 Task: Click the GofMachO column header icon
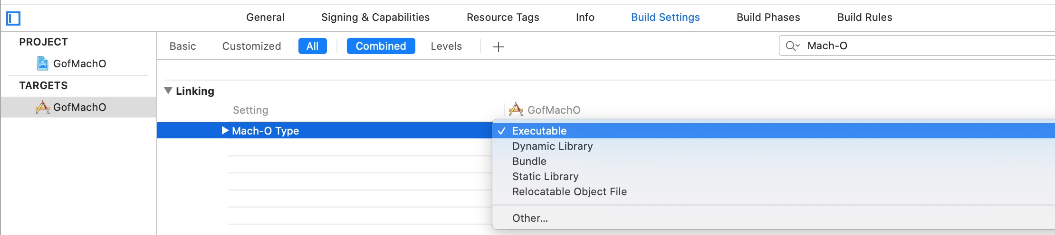point(516,109)
